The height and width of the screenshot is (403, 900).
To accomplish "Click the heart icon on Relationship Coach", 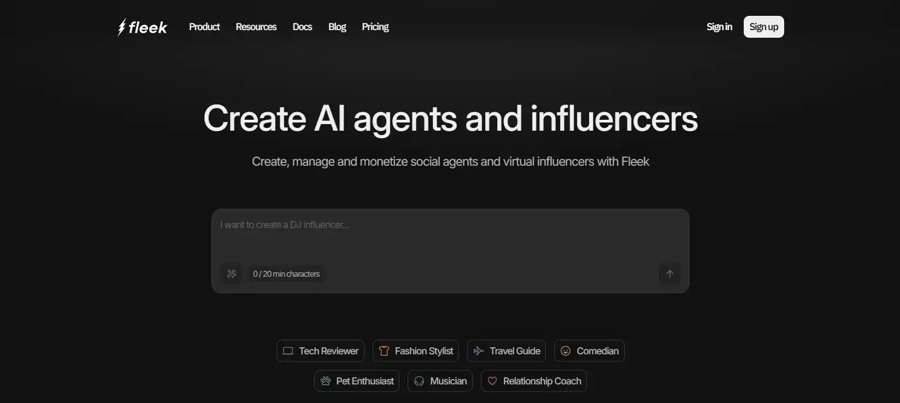I will point(492,381).
